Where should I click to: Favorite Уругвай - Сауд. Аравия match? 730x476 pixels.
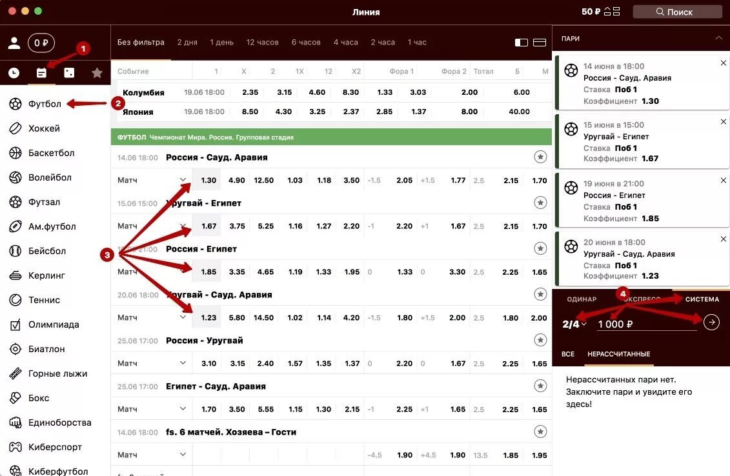[540, 294]
